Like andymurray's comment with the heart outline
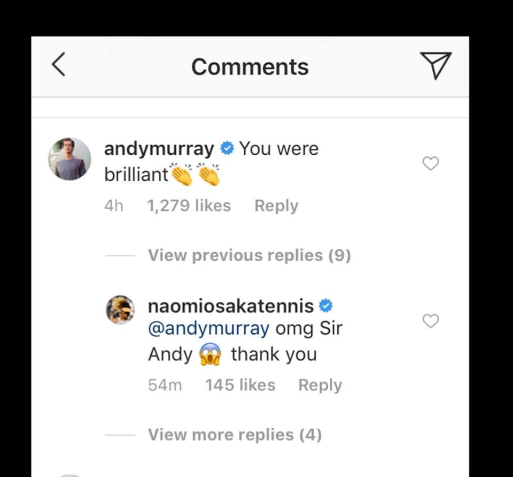513x477 pixels. tap(431, 164)
